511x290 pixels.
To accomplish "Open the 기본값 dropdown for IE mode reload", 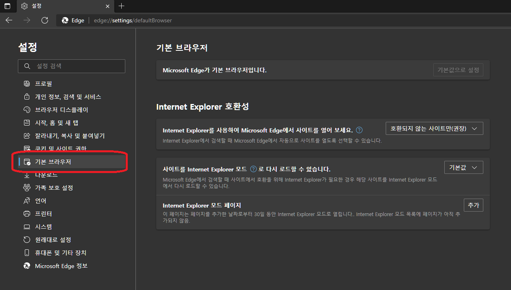I will (x=463, y=167).
